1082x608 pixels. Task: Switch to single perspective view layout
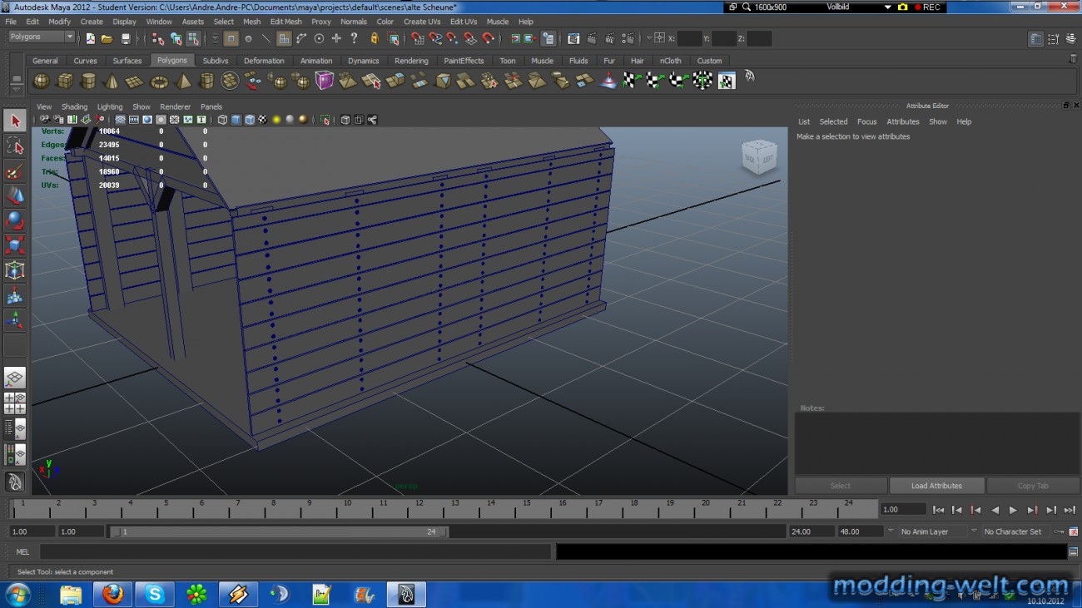pyautogui.click(x=15, y=378)
